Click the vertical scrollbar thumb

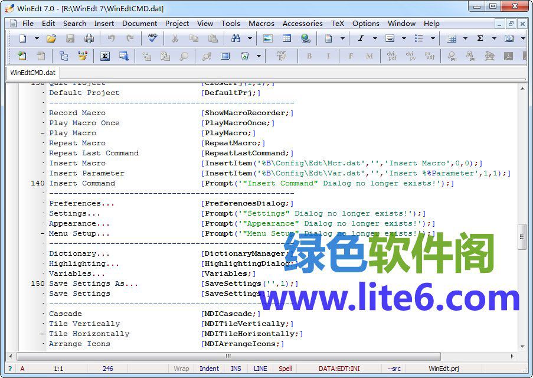522,237
